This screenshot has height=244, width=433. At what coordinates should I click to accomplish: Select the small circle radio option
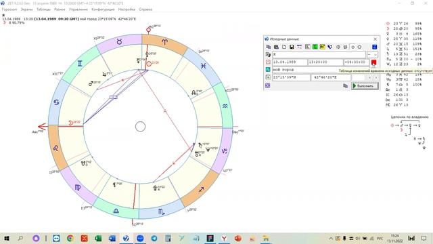tap(353, 47)
